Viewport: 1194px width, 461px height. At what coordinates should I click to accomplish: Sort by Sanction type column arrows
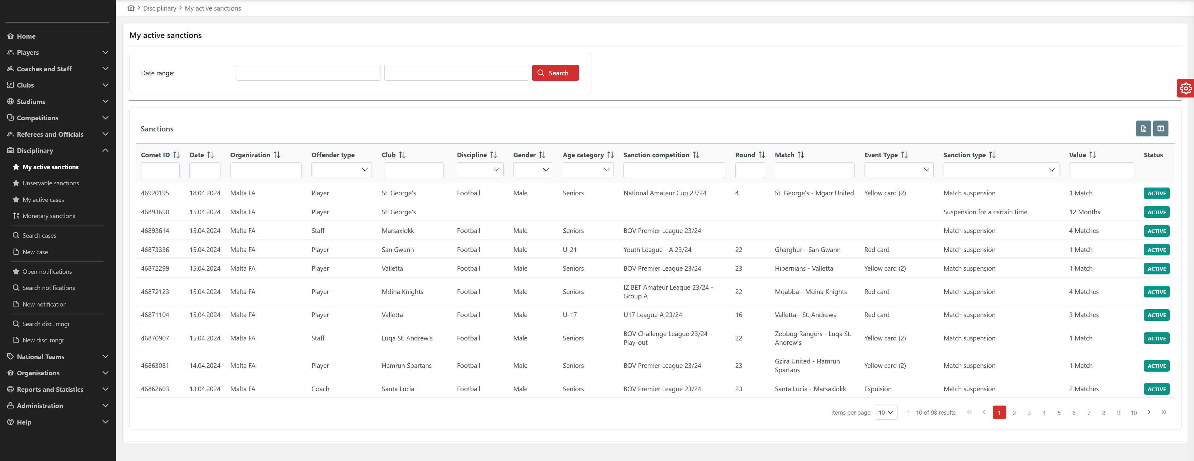click(992, 155)
